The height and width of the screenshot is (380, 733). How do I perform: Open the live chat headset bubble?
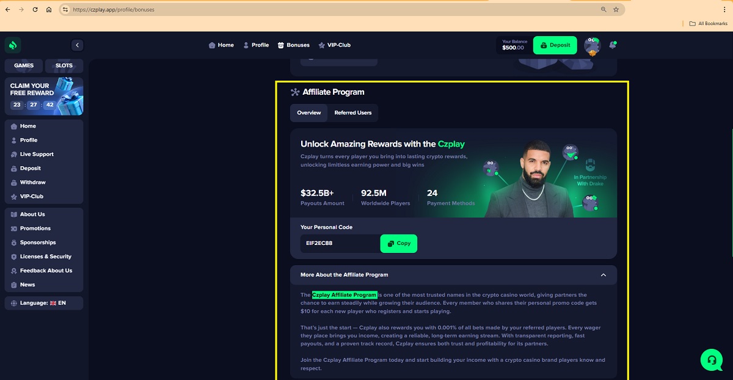[712, 360]
